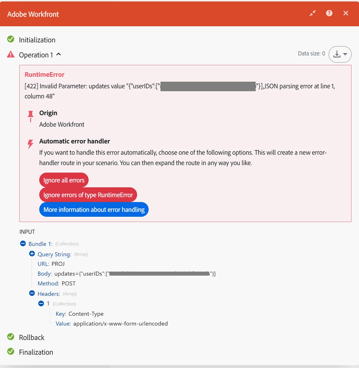Screen dimensions: 359x368
Task: Collapse Operation 1 with the chevron
Action: [x=59, y=54]
